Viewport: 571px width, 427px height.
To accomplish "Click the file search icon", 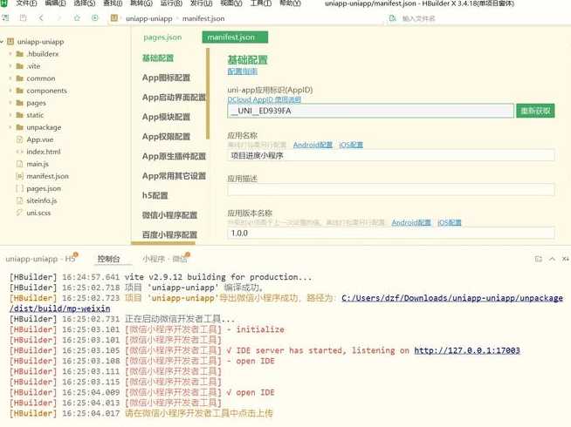I will pos(393,18).
